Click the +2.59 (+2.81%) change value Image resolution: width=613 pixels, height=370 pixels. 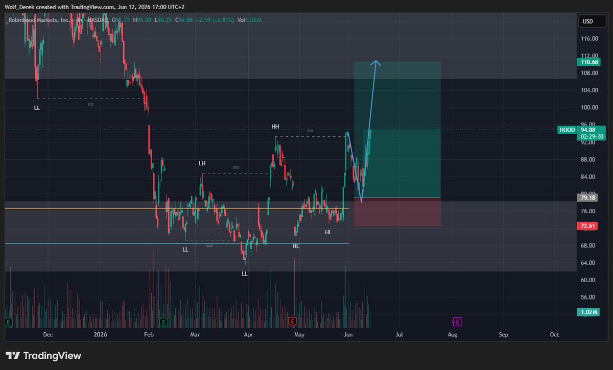(215, 20)
